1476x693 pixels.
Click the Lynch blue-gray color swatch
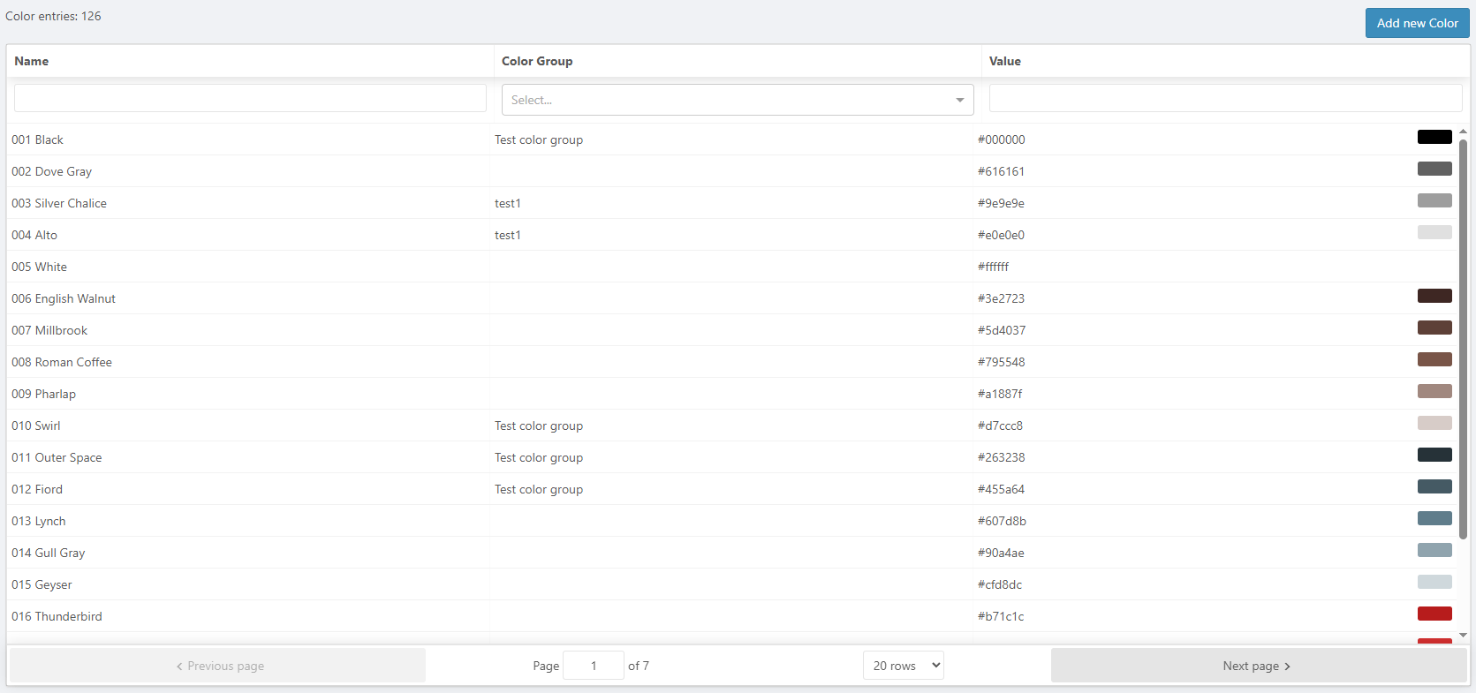click(x=1434, y=518)
